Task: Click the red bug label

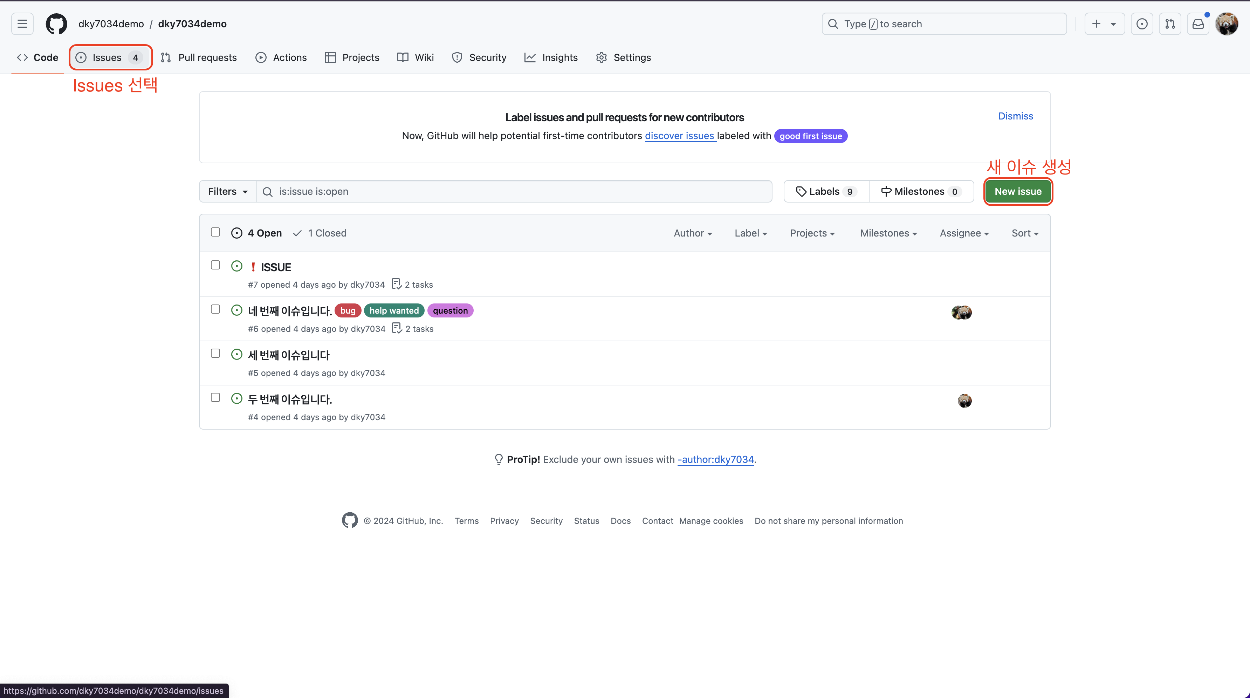Action: pyautogui.click(x=348, y=311)
